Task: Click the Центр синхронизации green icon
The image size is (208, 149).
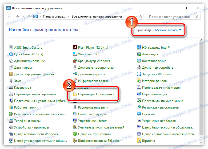Action: click(x=75, y=134)
